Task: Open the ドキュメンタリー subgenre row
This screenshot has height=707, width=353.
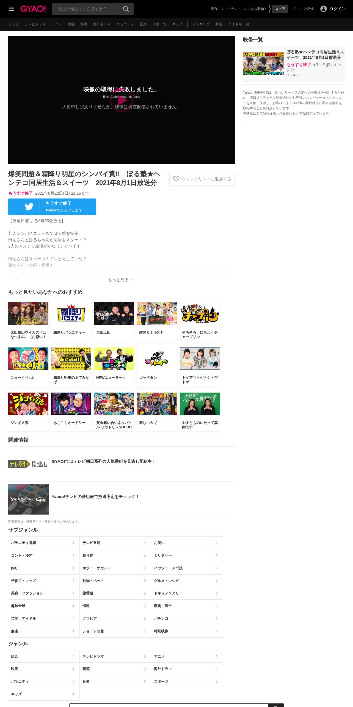Action: pyautogui.click(x=187, y=593)
